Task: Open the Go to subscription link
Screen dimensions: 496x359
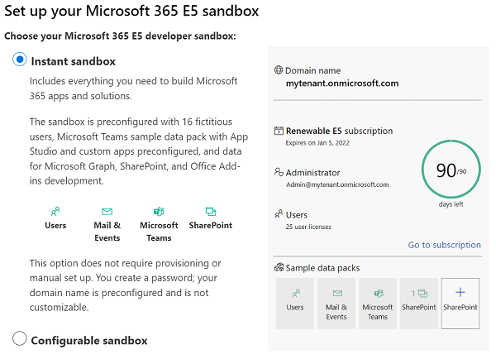Action: point(444,245)
